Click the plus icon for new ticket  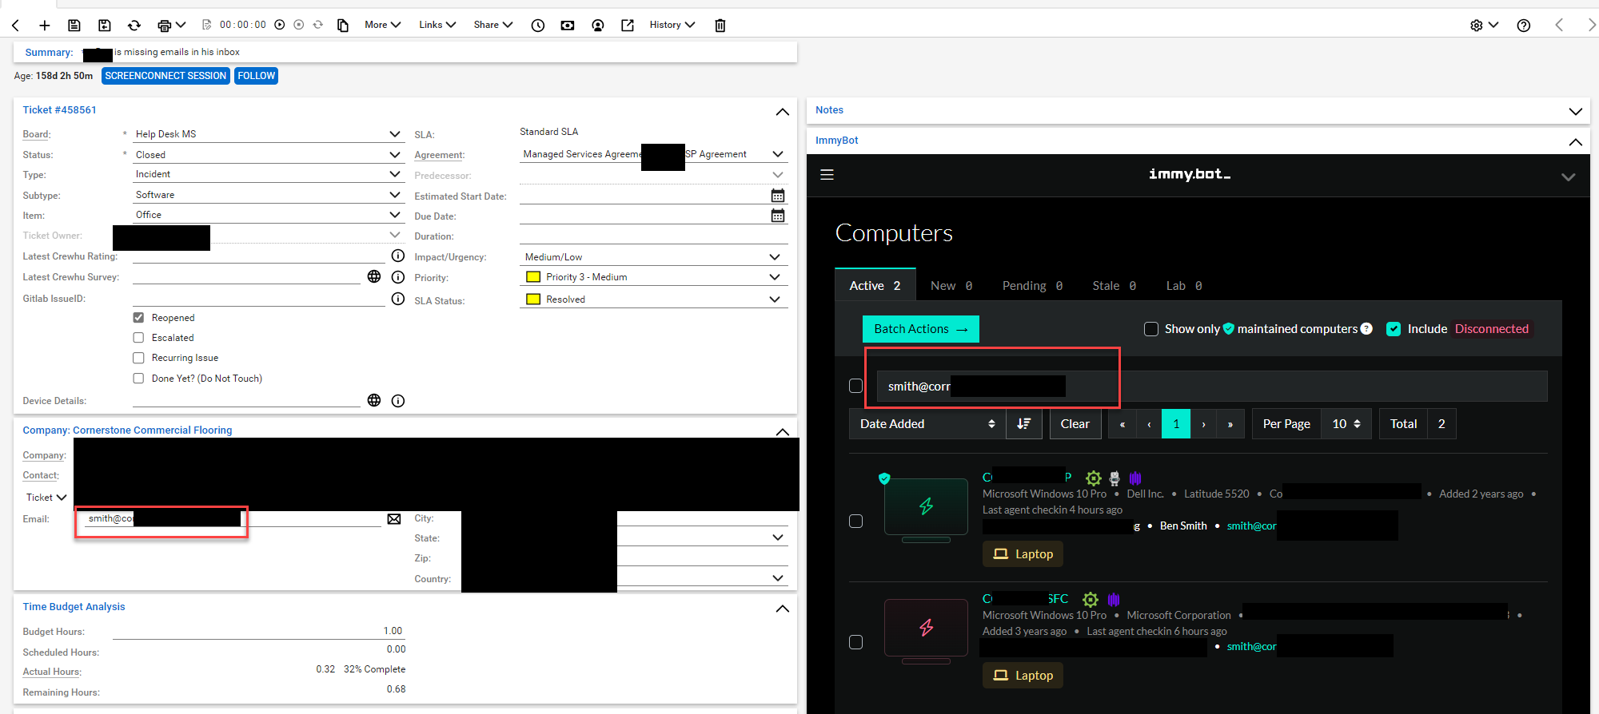(x=45, y=26)
